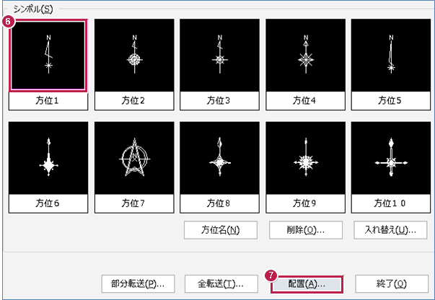Select the 方位9 sunburst compass thumbnail
This screenshot has height=300, width=435.
tap(305, 158)
